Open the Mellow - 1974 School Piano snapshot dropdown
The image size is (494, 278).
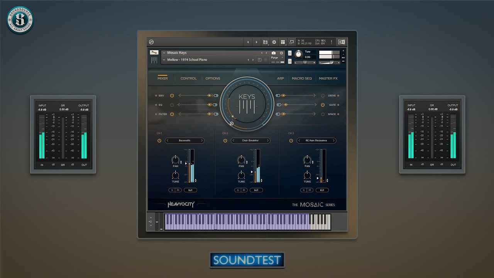point(164,60)
